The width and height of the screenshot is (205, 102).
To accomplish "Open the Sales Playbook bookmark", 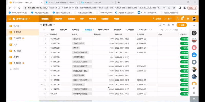I will coord(105,12).
